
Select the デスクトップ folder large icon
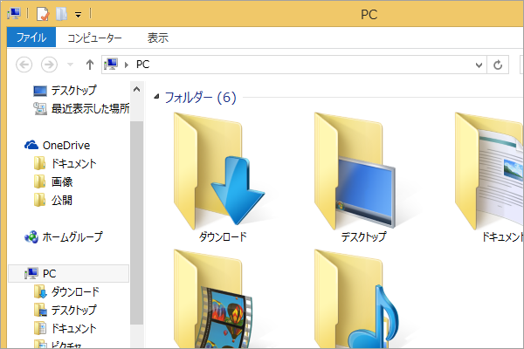coord(355,170)
